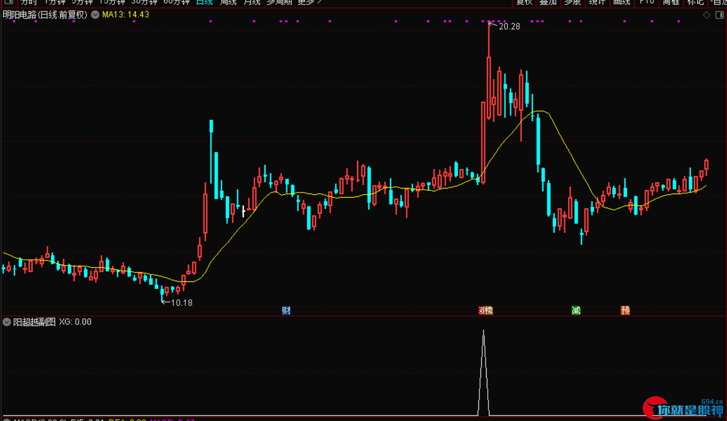Click the 明阳电路(日线 前复权) chart title
The width and height of the screenshot is (727, 421).
click(x=45, y=15)
